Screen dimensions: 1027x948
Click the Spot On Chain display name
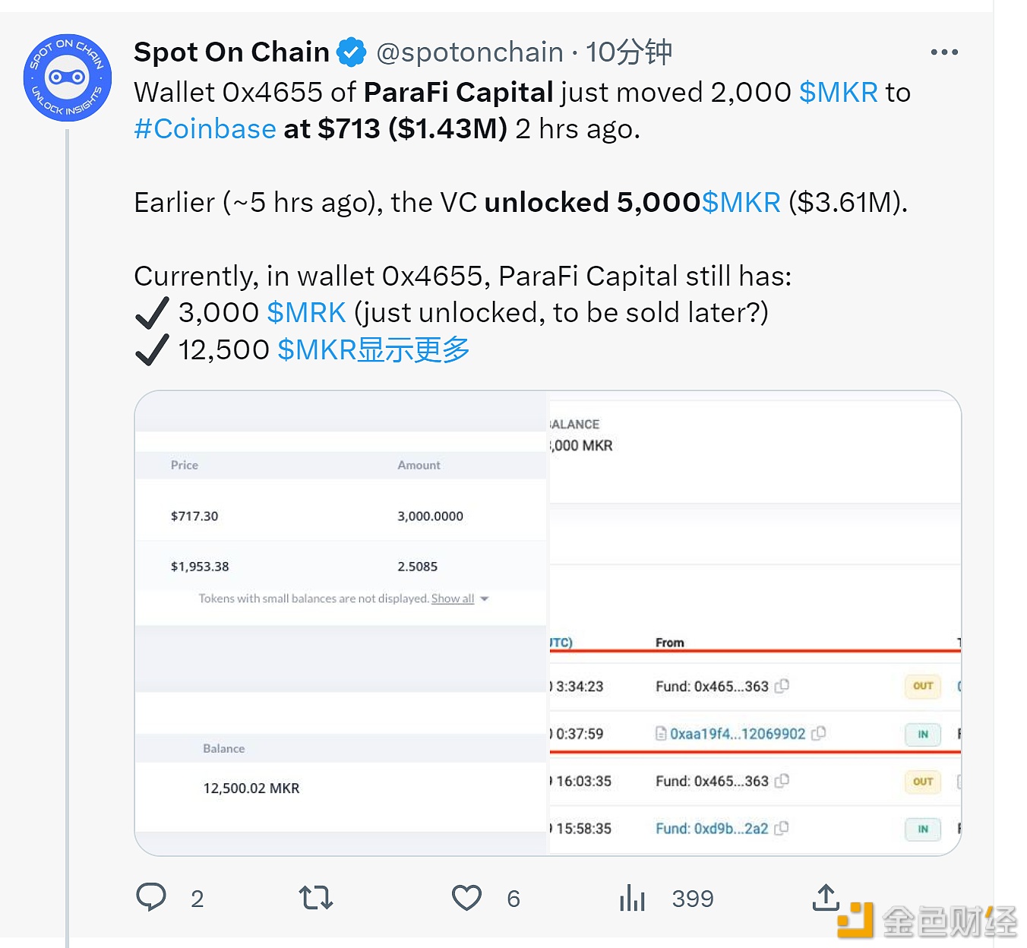click(x=232, y=52)
